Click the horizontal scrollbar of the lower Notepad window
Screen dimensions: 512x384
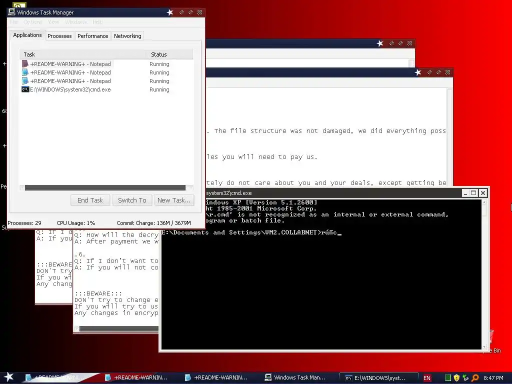coord(119,328)
